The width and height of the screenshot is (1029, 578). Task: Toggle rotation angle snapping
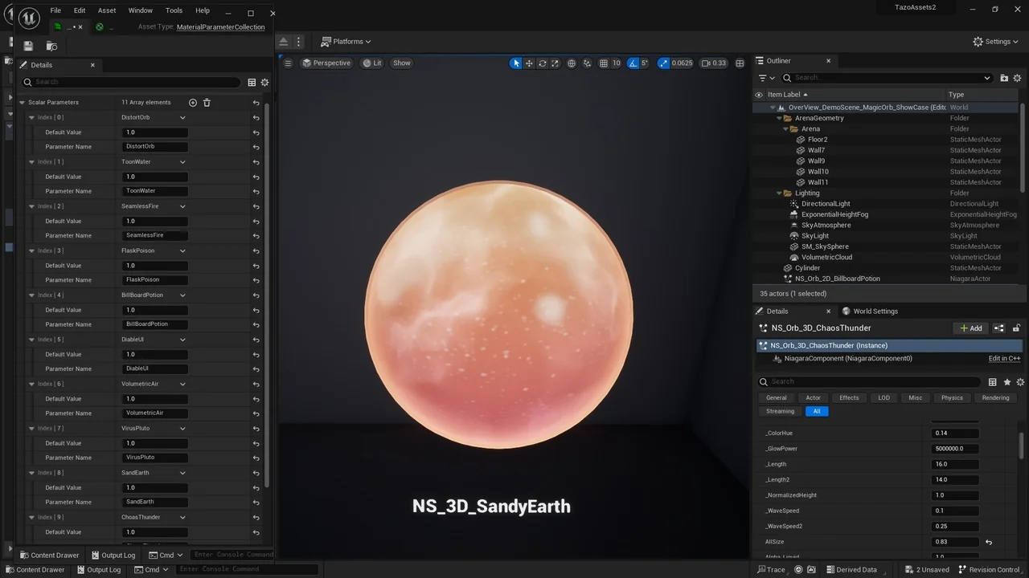(636, 63)
